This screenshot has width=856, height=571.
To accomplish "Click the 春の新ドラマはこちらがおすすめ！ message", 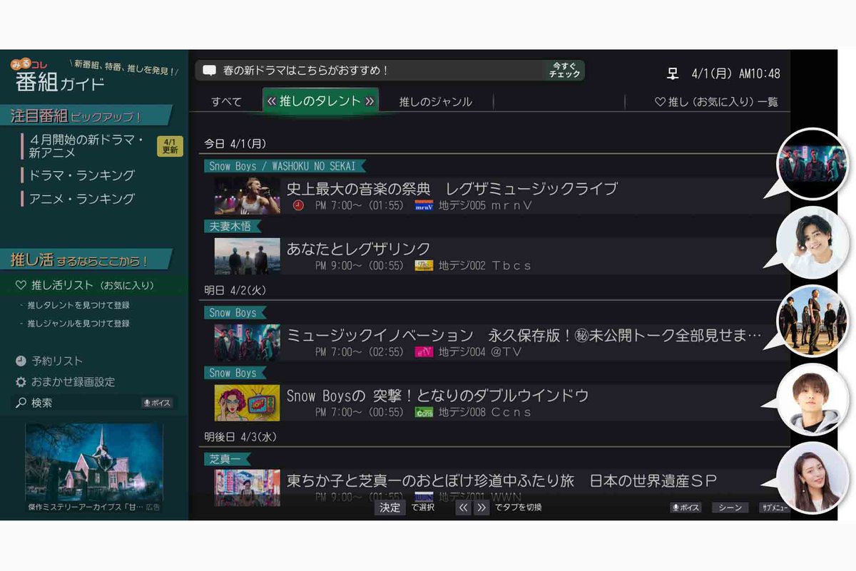I will click(x=305, y=71).
